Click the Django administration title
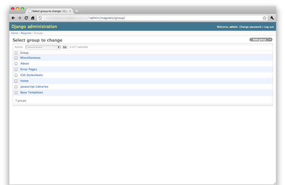The width and height of the screenshot is (285, 185). 34,27
